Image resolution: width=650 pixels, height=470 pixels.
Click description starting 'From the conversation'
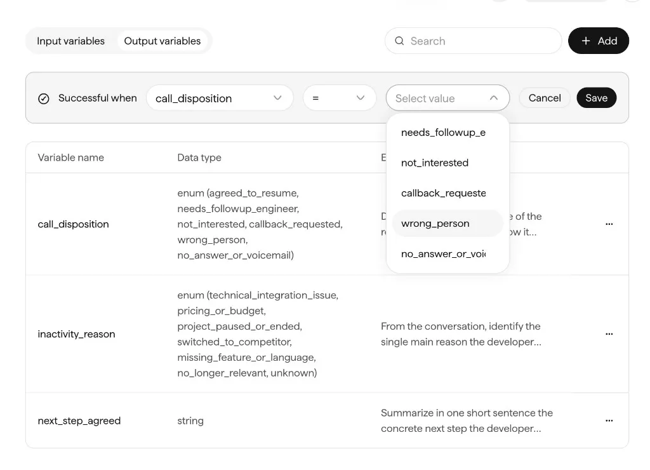(461, 334)
